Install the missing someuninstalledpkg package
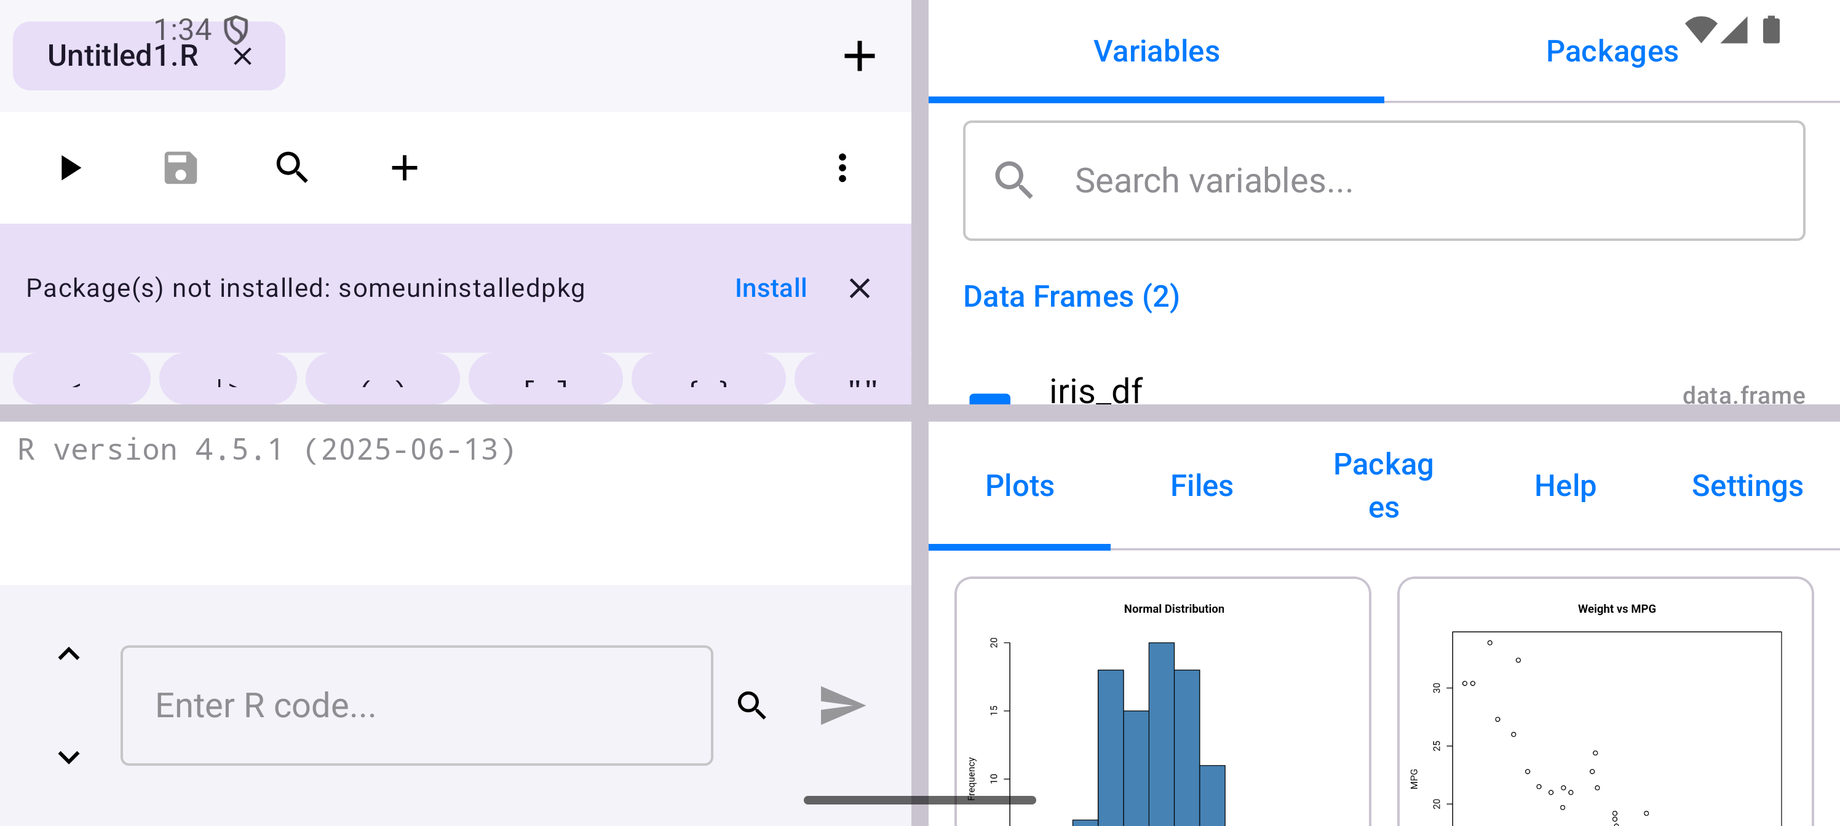The height and width of the screenshot is (826, 1840). point(770,288)
